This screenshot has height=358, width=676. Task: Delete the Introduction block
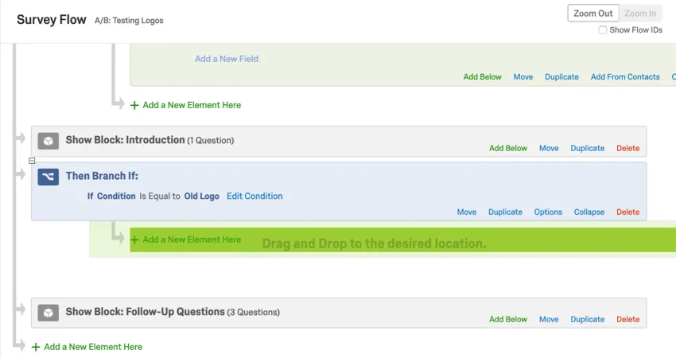[x=627, y=148]
